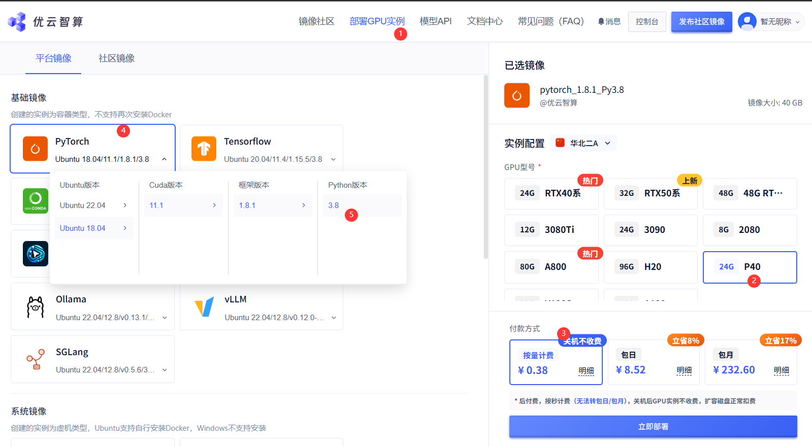
Task: Choose the RTX50系 GPU card
Action: click(651, 193)
